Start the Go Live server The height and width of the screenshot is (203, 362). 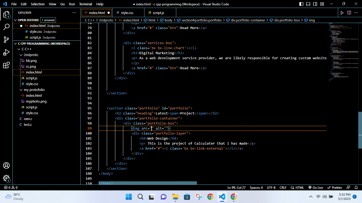(x=316, y=187)
